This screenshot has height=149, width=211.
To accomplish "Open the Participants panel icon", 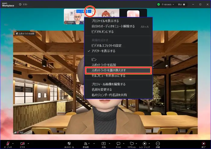I will click(x=86, y=144).
